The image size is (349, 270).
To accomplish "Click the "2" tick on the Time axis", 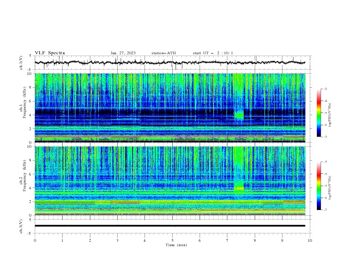I will click(90, 240).
